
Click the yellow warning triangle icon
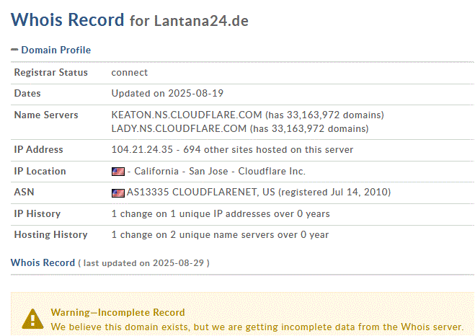point(32,319)
